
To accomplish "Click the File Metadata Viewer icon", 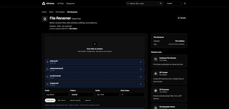I will click(x=156, y=108).
